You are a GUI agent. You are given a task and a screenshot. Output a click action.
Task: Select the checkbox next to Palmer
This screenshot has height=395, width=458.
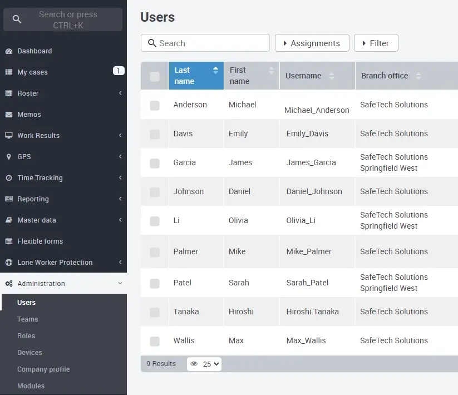[155, 252]
